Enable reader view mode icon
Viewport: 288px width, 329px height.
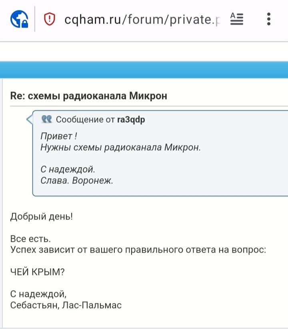point(237,19)
